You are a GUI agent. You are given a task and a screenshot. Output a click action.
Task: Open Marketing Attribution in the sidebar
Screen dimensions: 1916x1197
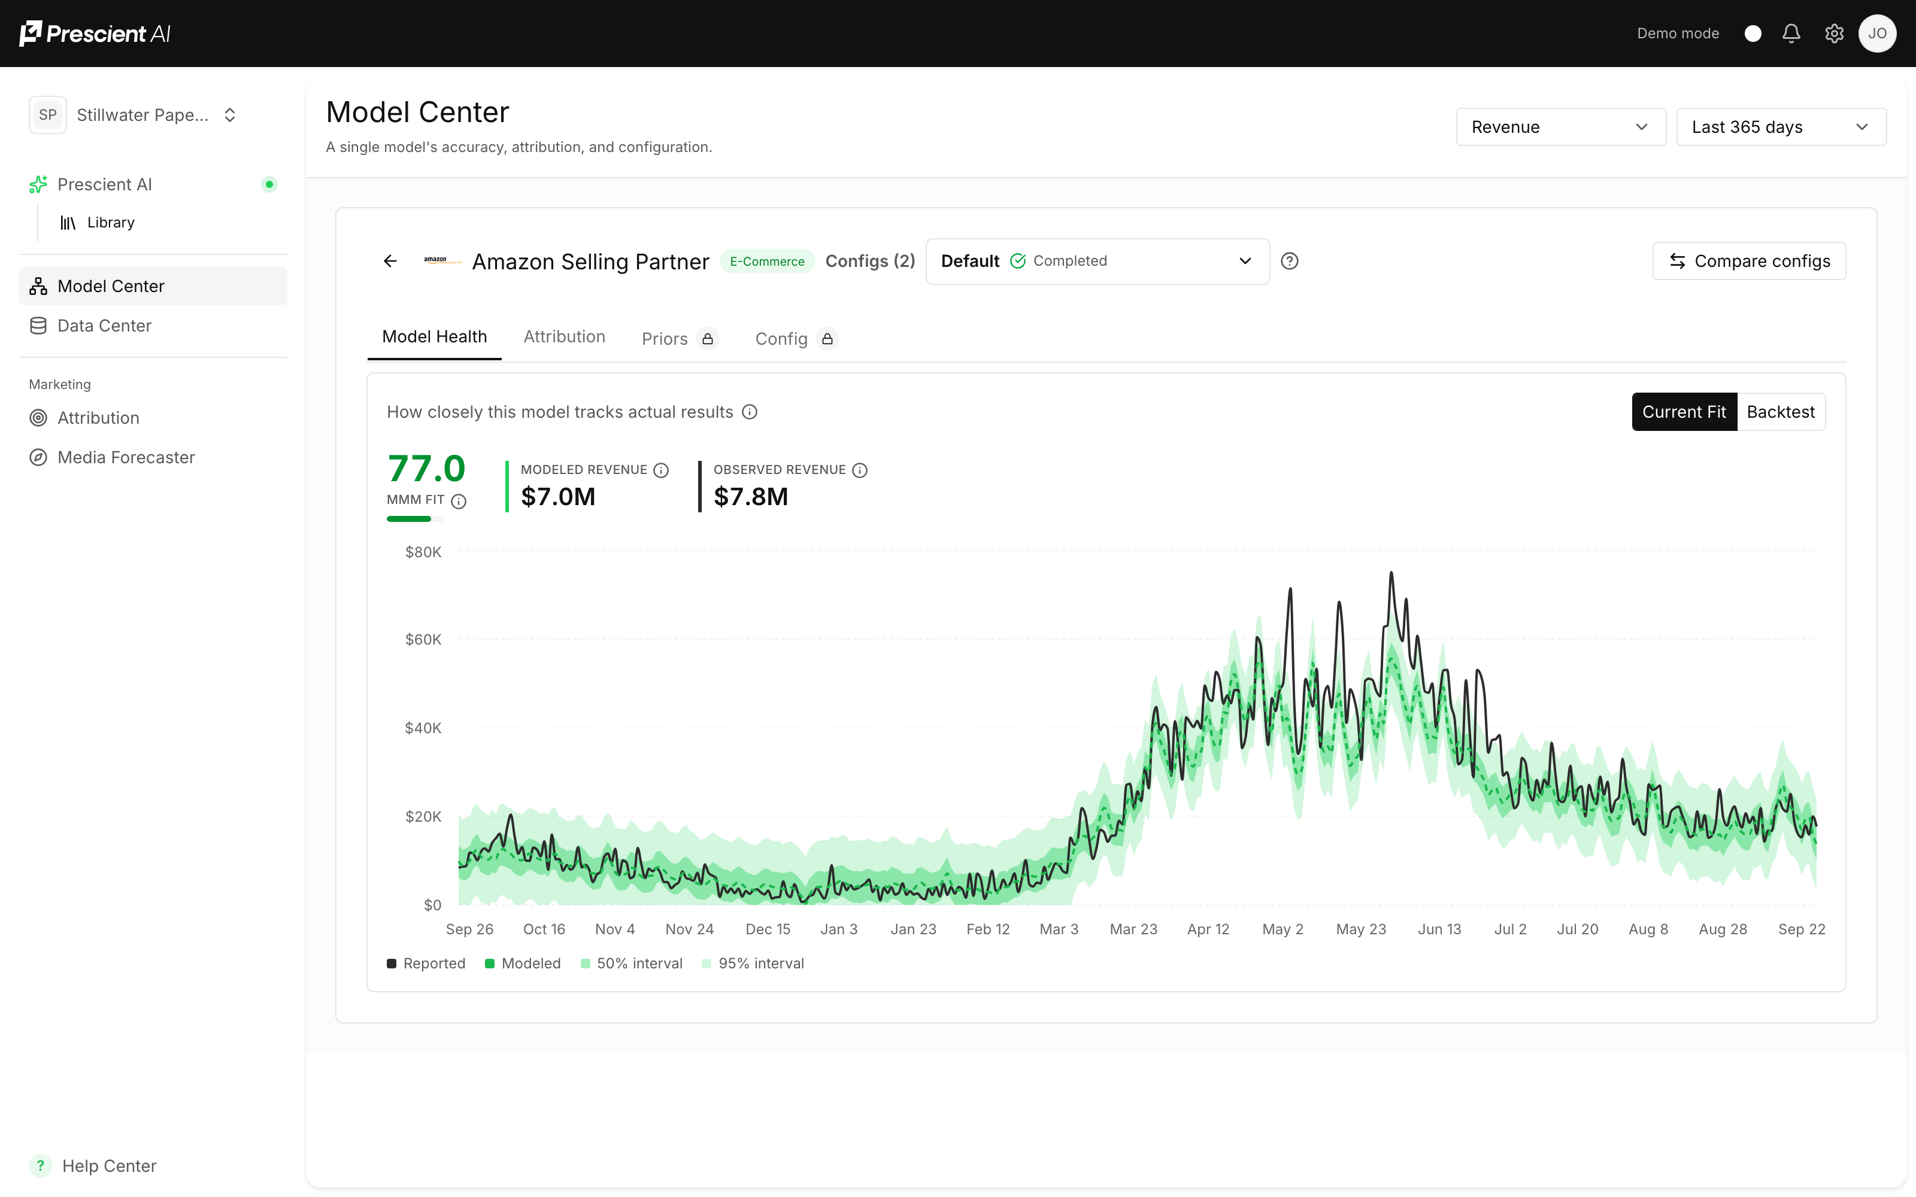coord(153,418)
